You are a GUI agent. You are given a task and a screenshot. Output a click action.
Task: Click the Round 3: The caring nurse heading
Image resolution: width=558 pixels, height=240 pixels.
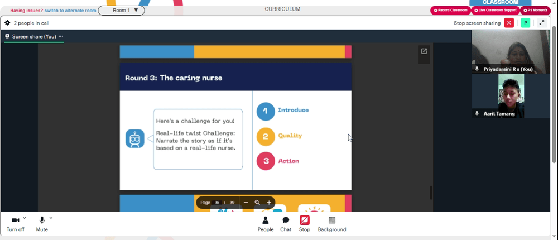[x=174, y=78]
